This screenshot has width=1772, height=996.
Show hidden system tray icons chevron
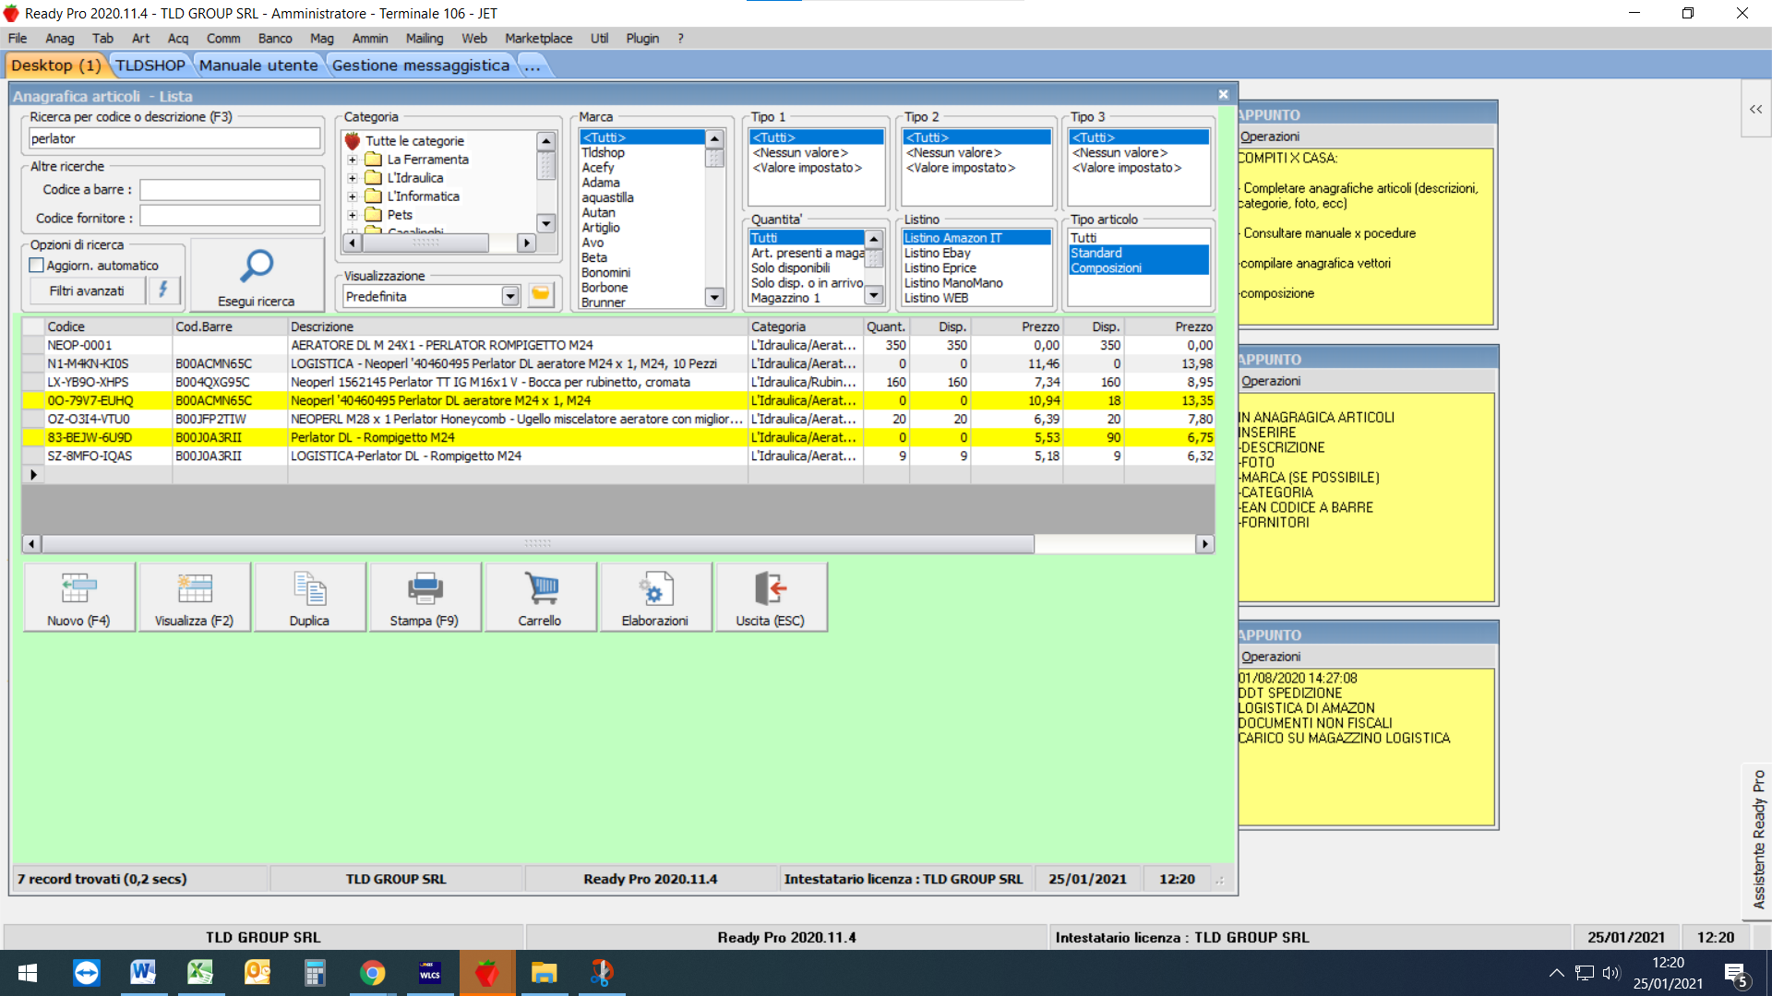(1556, 972)
